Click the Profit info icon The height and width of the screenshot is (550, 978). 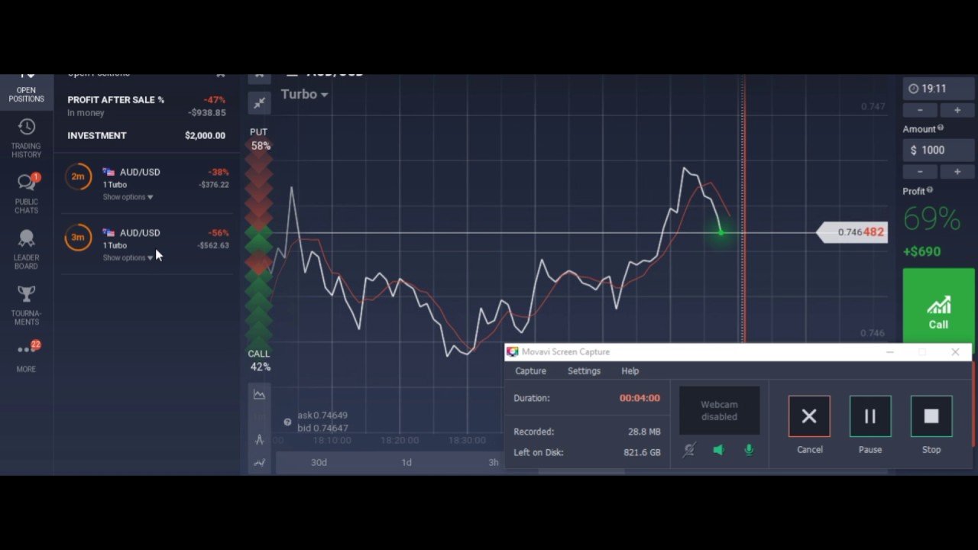coord(931,191)
